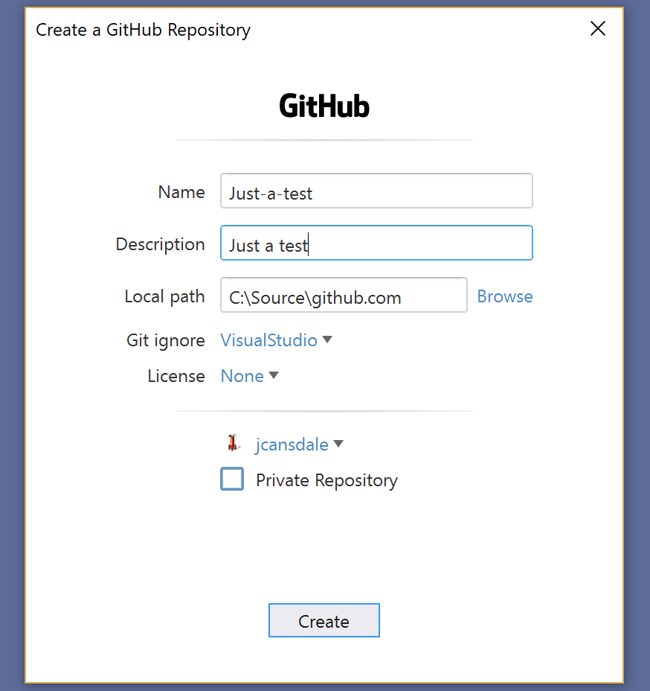Expand the Git ignore VisualStudio dropdown
650x691 pixels.
276,340
